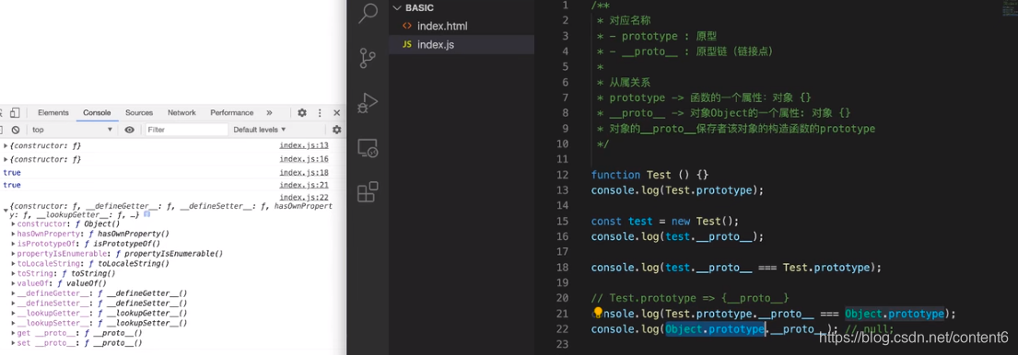The width and height of the screenshot is (1018, 355).
Task: Open index.js:13 source link
Action: point(304,145)
